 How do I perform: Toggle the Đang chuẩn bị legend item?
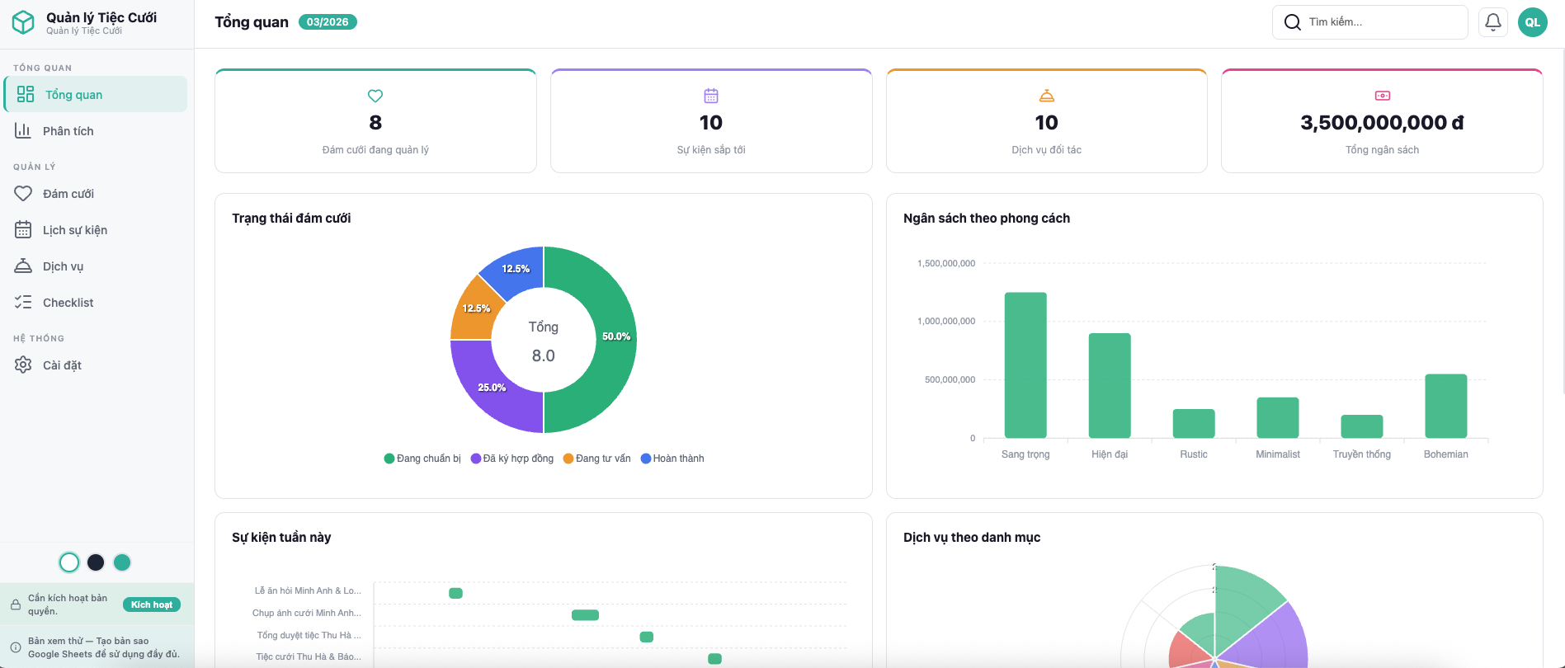pos(422,459)
